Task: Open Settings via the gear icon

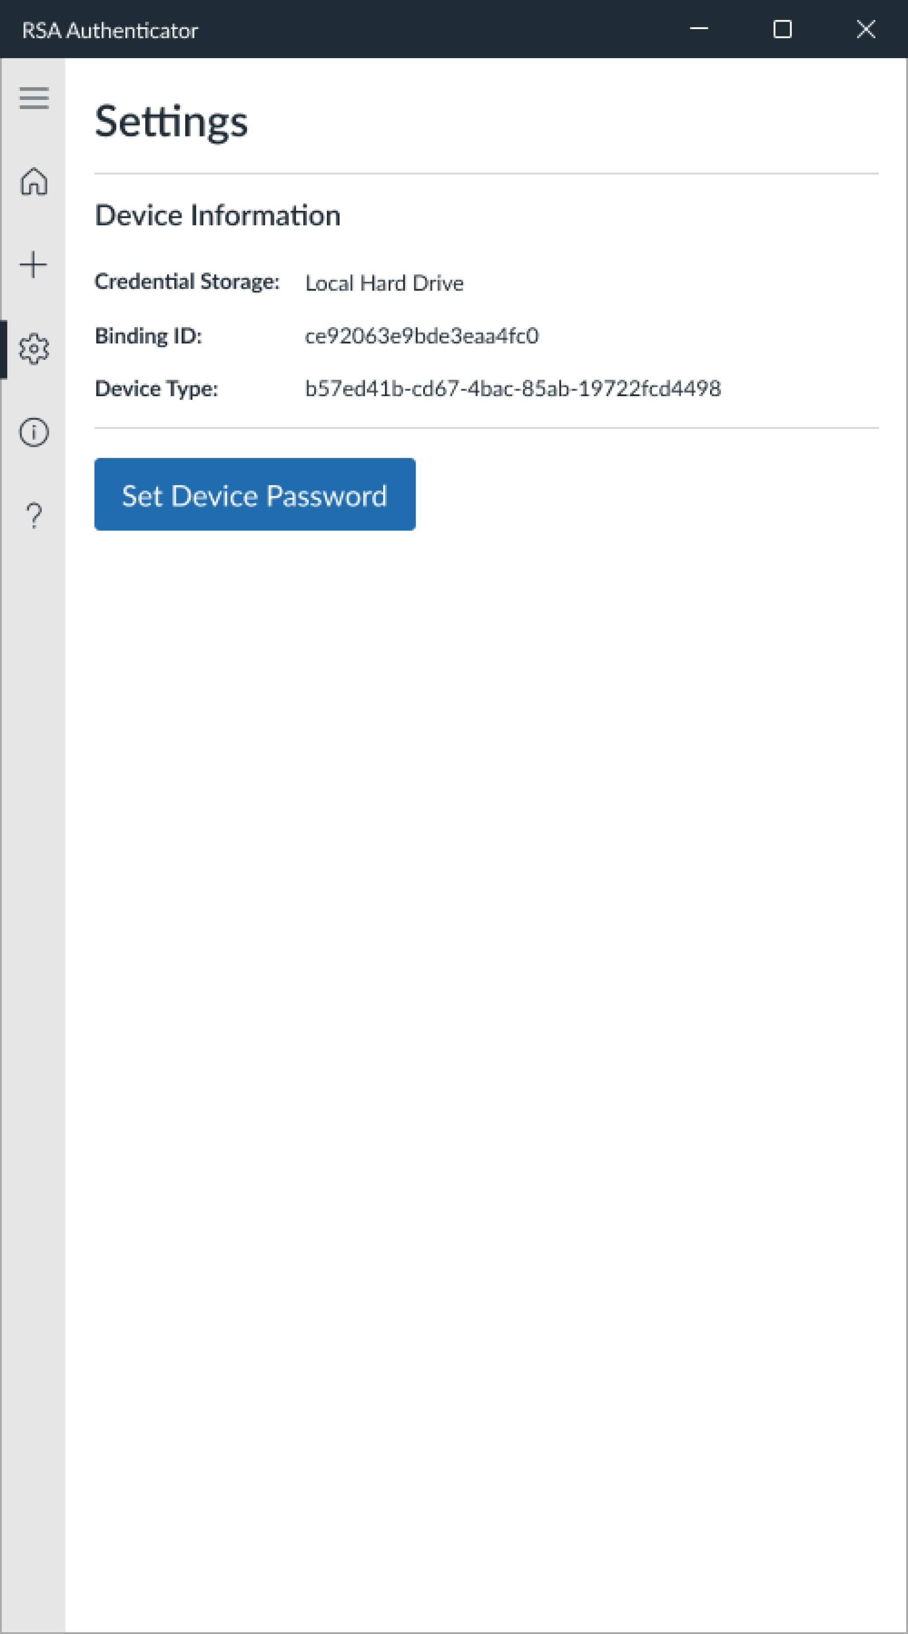Action: (33, 348)
